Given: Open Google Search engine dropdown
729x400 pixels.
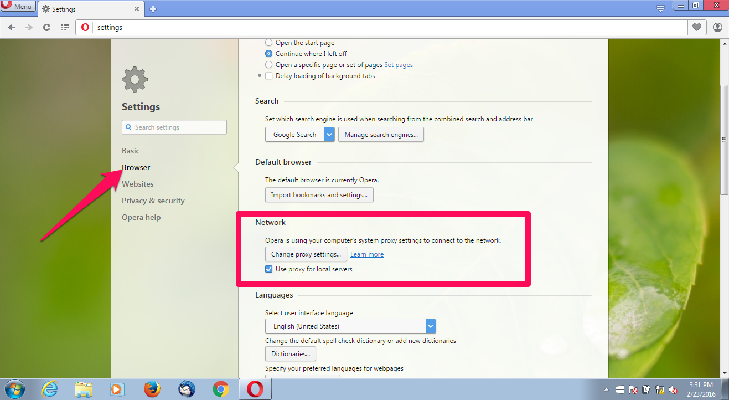Looking at the screenshot, I should (300, 135).
